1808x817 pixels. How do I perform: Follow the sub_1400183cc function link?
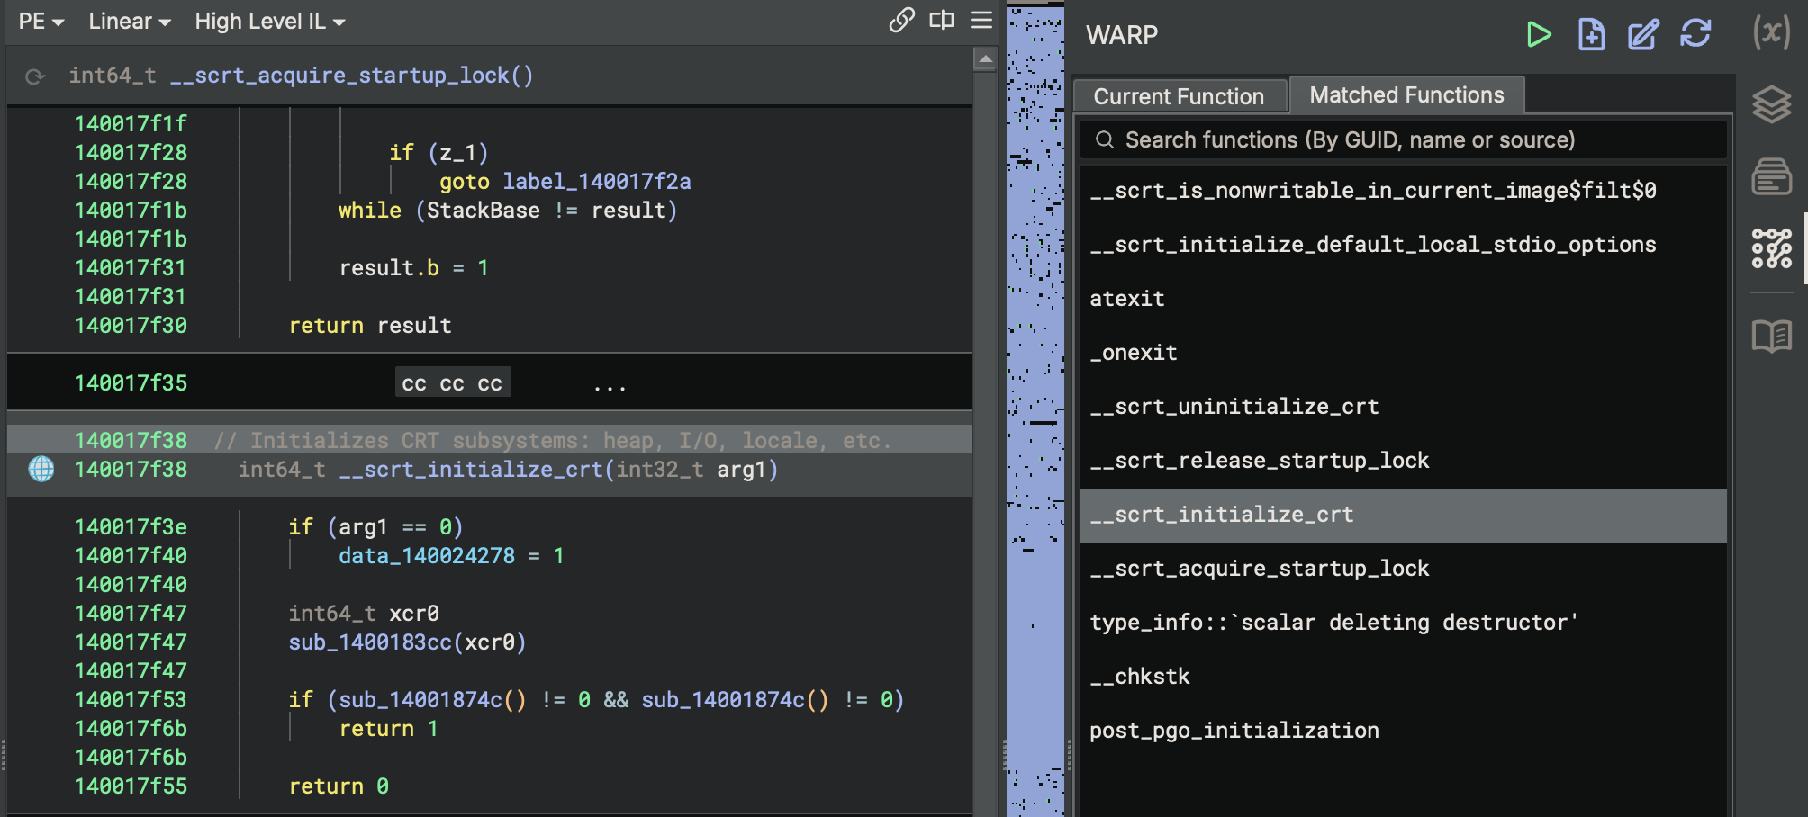click(x=370, y=642)
